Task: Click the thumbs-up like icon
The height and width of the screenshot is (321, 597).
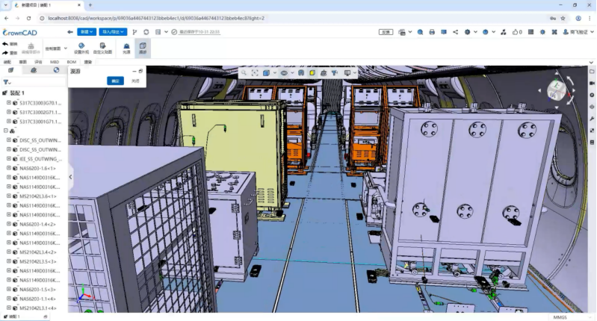Action: [x=513, y=32]
